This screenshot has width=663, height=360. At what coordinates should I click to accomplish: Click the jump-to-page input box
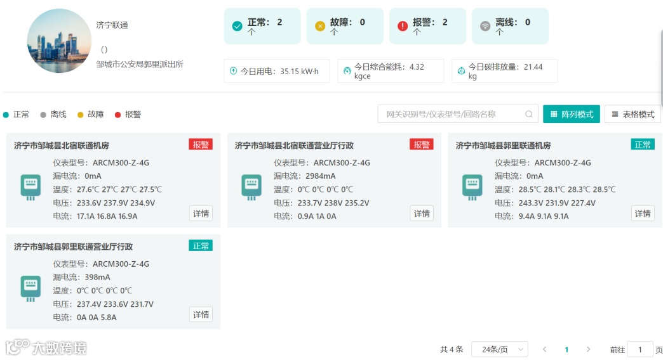click(640, 349)
